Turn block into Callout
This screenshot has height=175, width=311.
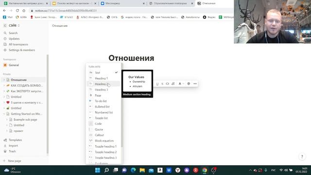104,135
